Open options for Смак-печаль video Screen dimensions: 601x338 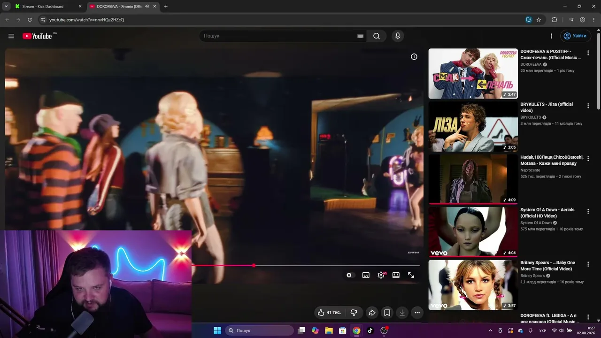click(x=588, y=53)
